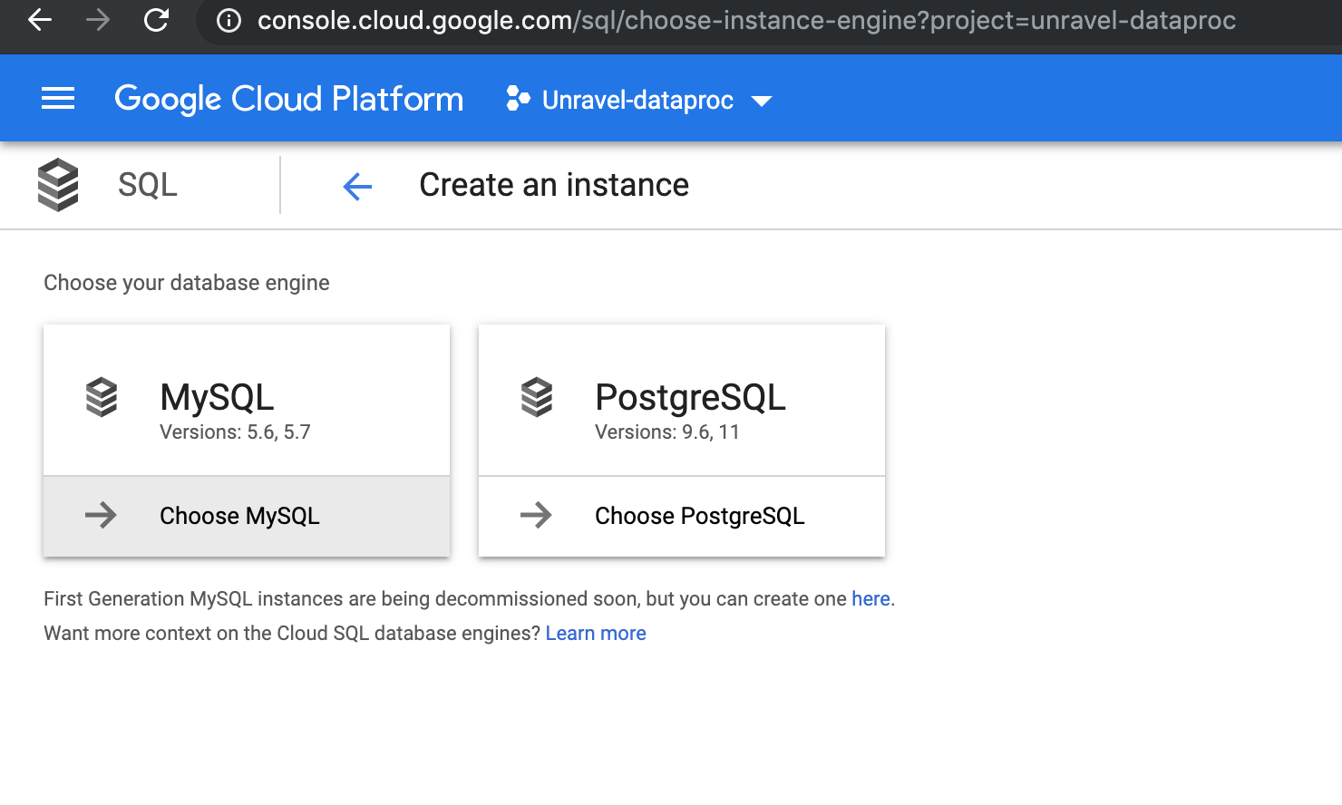The height and width of the screenshot is (805, 1342).
Task: Go back using the blue left arrow
Action: (357, 187)
